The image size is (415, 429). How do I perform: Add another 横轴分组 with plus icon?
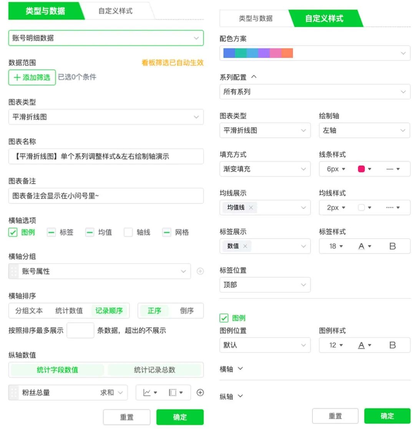(x=200, y=271)
